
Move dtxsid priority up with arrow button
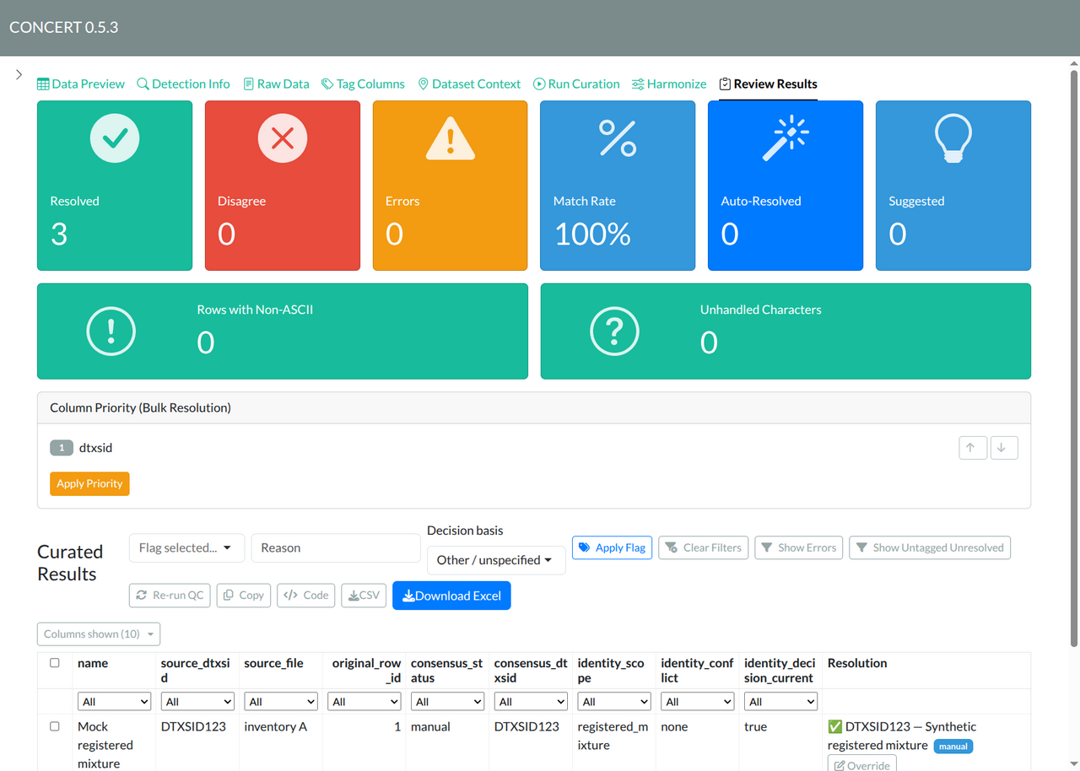pos(973,448)
